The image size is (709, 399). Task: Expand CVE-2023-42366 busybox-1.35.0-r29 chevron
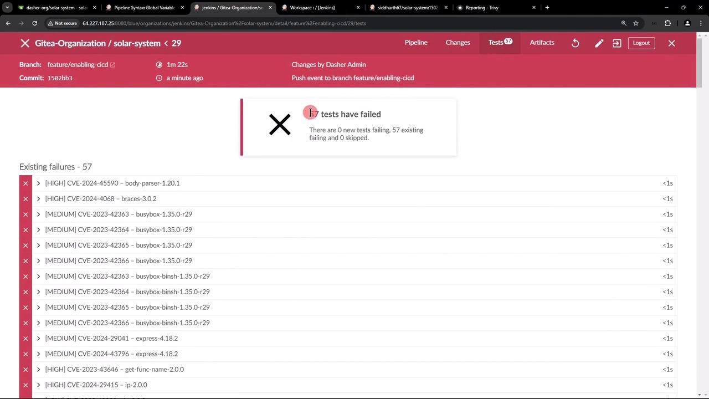coord(38,261)
